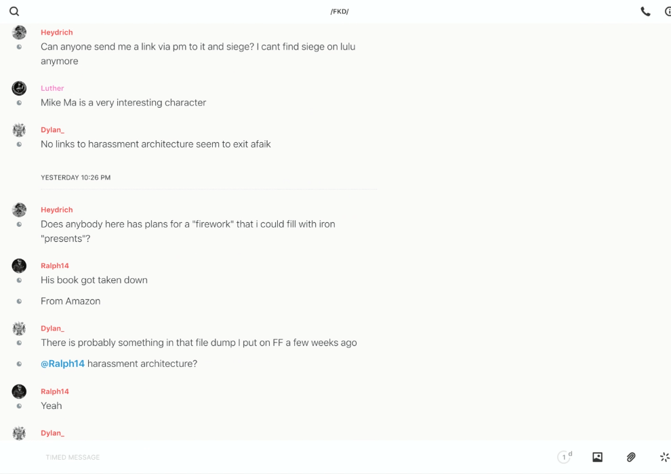
Task: Click the Yesterday 10:26 PM timestamp divider
Action: pos(75,177)
